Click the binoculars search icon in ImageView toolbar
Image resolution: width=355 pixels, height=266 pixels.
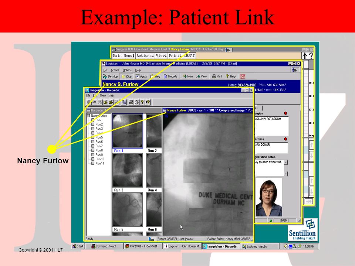click(x=99, y=102)
